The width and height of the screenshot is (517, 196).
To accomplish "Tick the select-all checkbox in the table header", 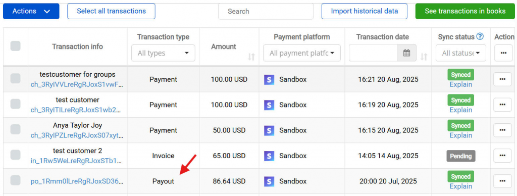I will tap(15, 46).
